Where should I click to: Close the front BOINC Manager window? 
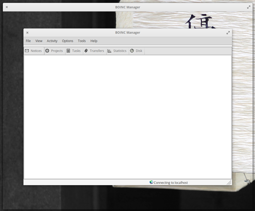coord(27,33)
